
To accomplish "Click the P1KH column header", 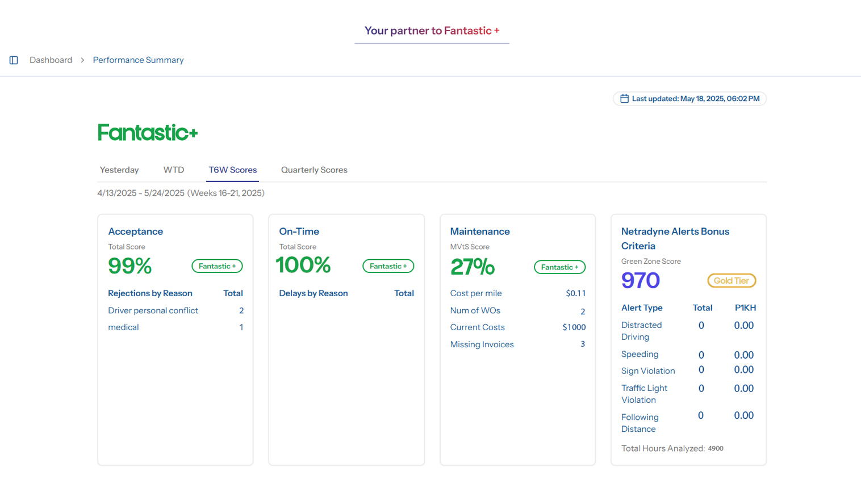I will click(x=745, y=308).
